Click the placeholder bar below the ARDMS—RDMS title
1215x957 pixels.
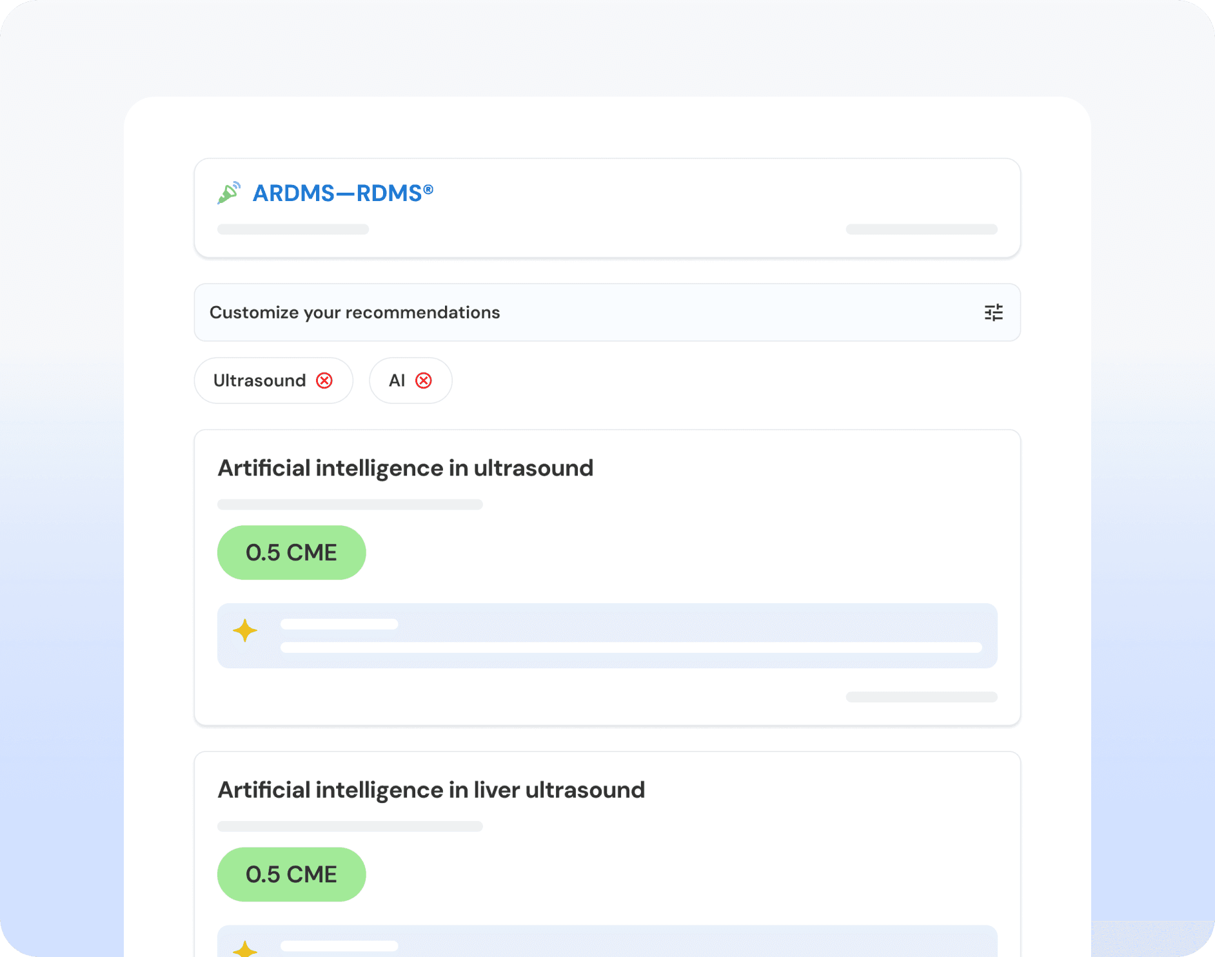pos(293,229)
